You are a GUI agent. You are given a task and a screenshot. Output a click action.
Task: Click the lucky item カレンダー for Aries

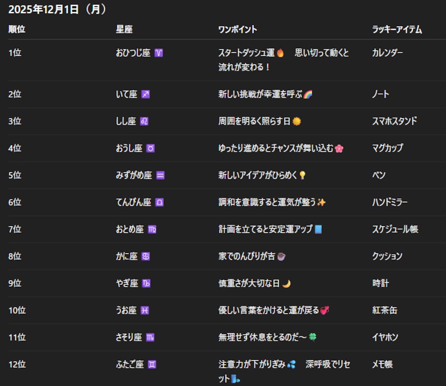(387, 53)
